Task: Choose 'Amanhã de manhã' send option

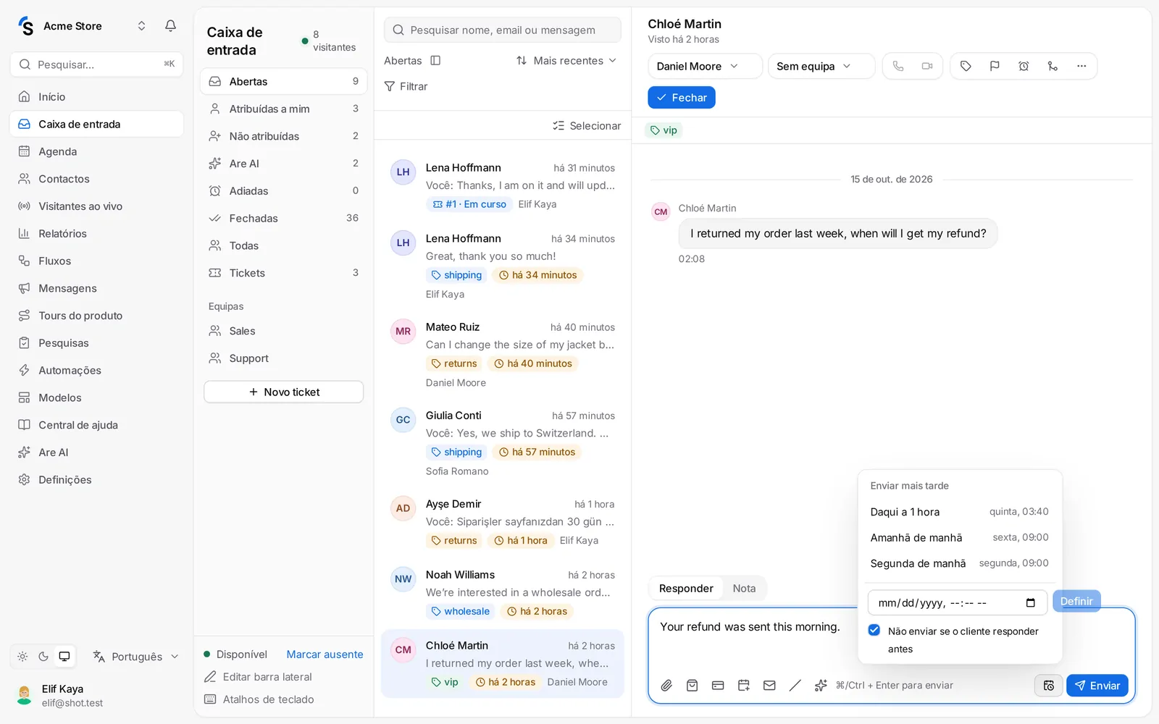Action: click(x=960, y=538)
